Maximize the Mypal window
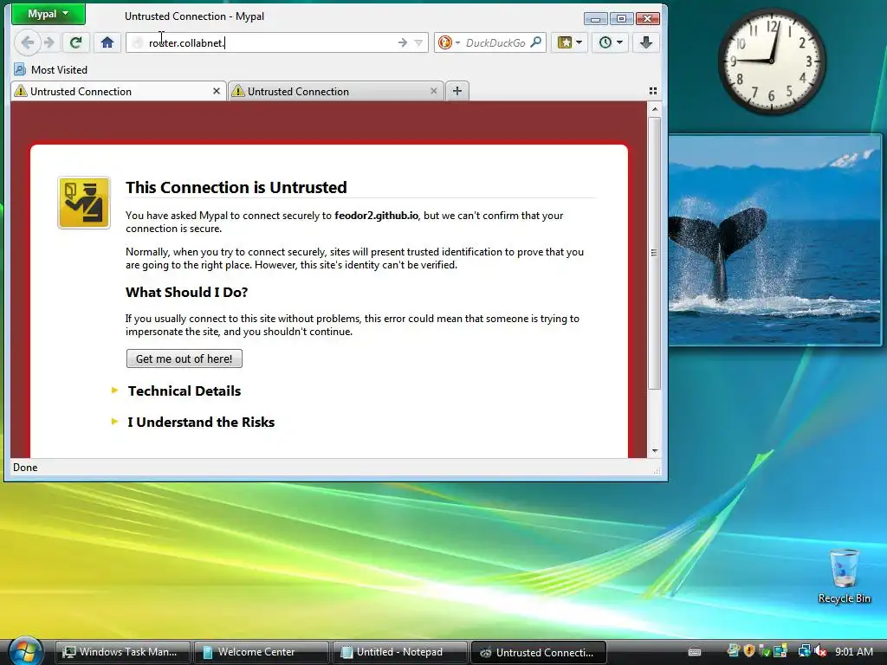This screenshot has height=665, width=887. pos(621,19)
